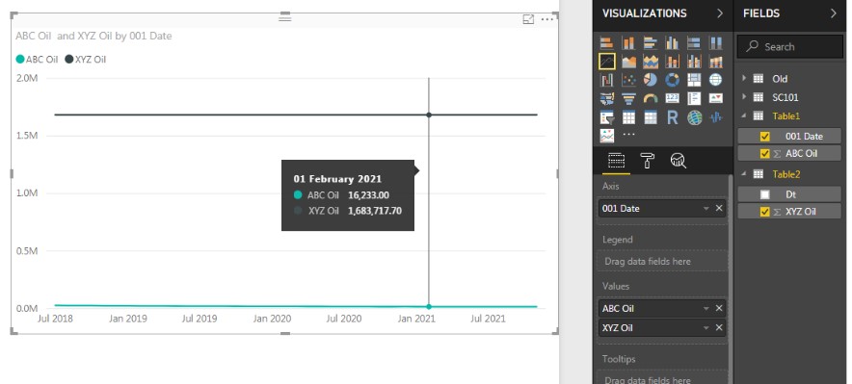This screenshot has width=852, height=384.
Task: Click the 'Jan 2020' x-axis label
Action: pyautogui.click(x=272, y=319)
